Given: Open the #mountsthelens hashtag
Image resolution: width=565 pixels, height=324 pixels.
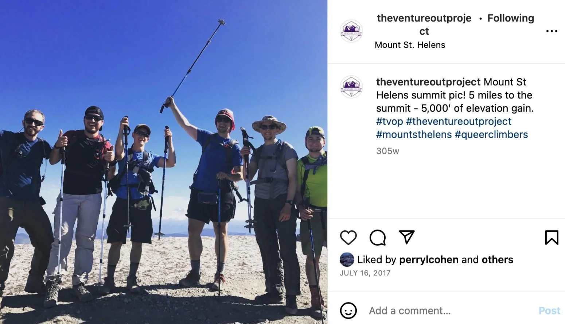Looking at the screenshot, I should coord(414,134).
